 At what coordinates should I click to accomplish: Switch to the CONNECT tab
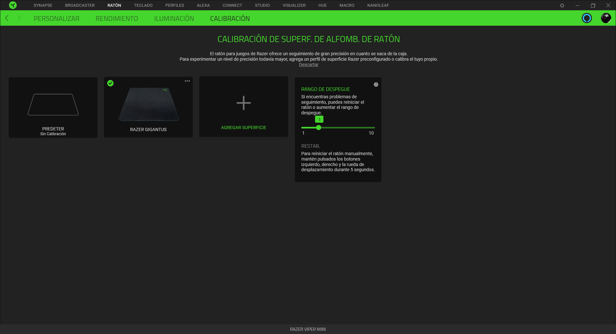pyautogui.click(x=233, y=5)
